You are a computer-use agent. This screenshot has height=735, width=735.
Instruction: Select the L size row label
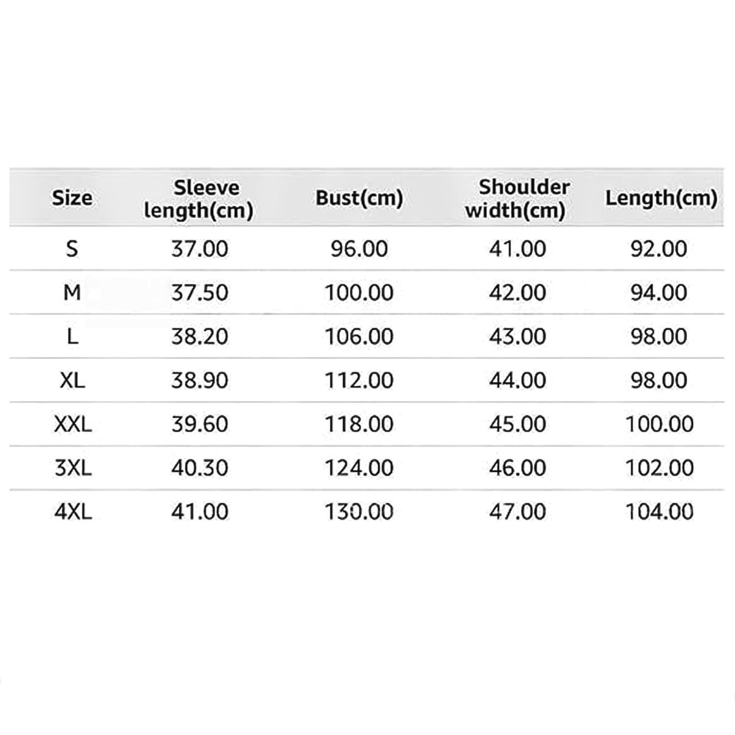tap(73, 336)
